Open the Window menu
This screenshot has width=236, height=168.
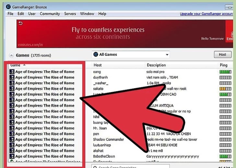[x=87, y=14]
